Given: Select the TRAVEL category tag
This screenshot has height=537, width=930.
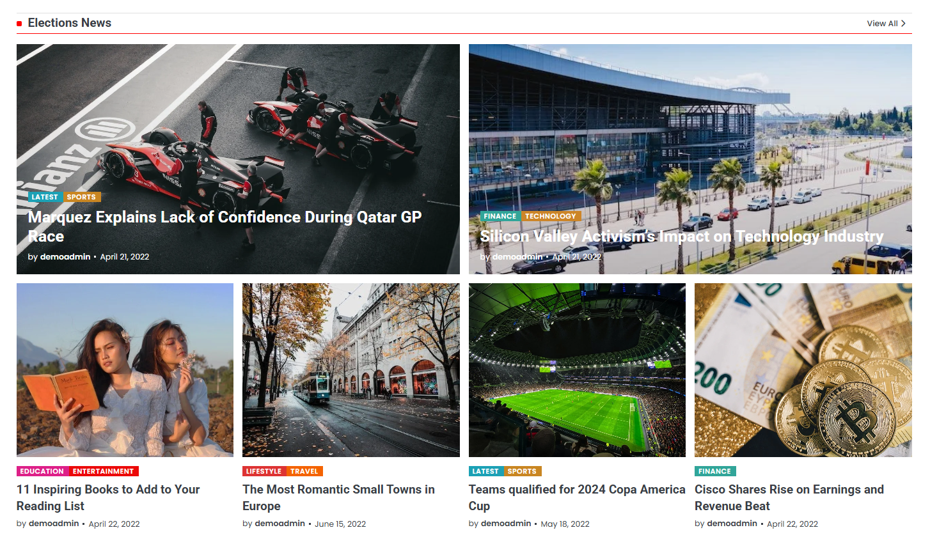Looking at the screenshot, I should coord(304,471).
